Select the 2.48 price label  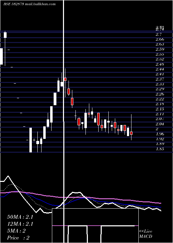point(160,64)
